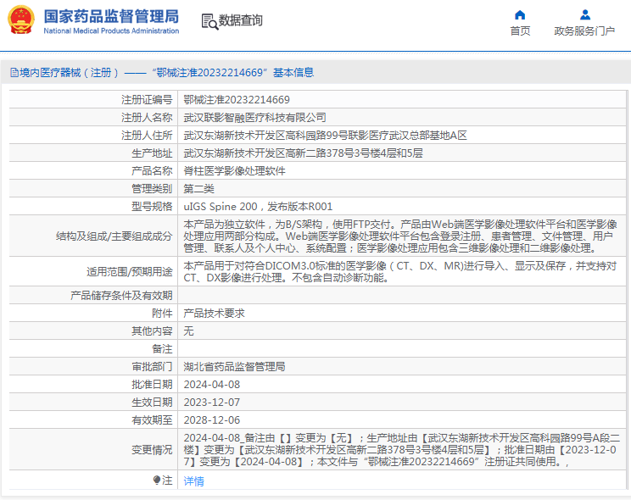The image size is (631, 500).
Task: Select registration number 鄂械注准20232214669 value
Action: click(x=237, y=100)
